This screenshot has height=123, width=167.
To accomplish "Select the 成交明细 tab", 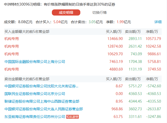I will tap(66, 12).
